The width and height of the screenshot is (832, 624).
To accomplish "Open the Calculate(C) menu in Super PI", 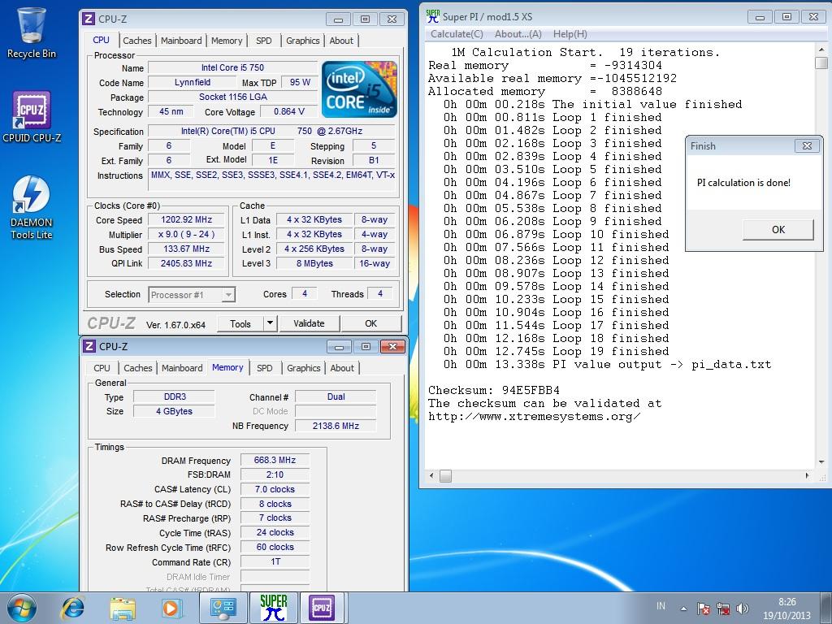I will coord(457,34).
